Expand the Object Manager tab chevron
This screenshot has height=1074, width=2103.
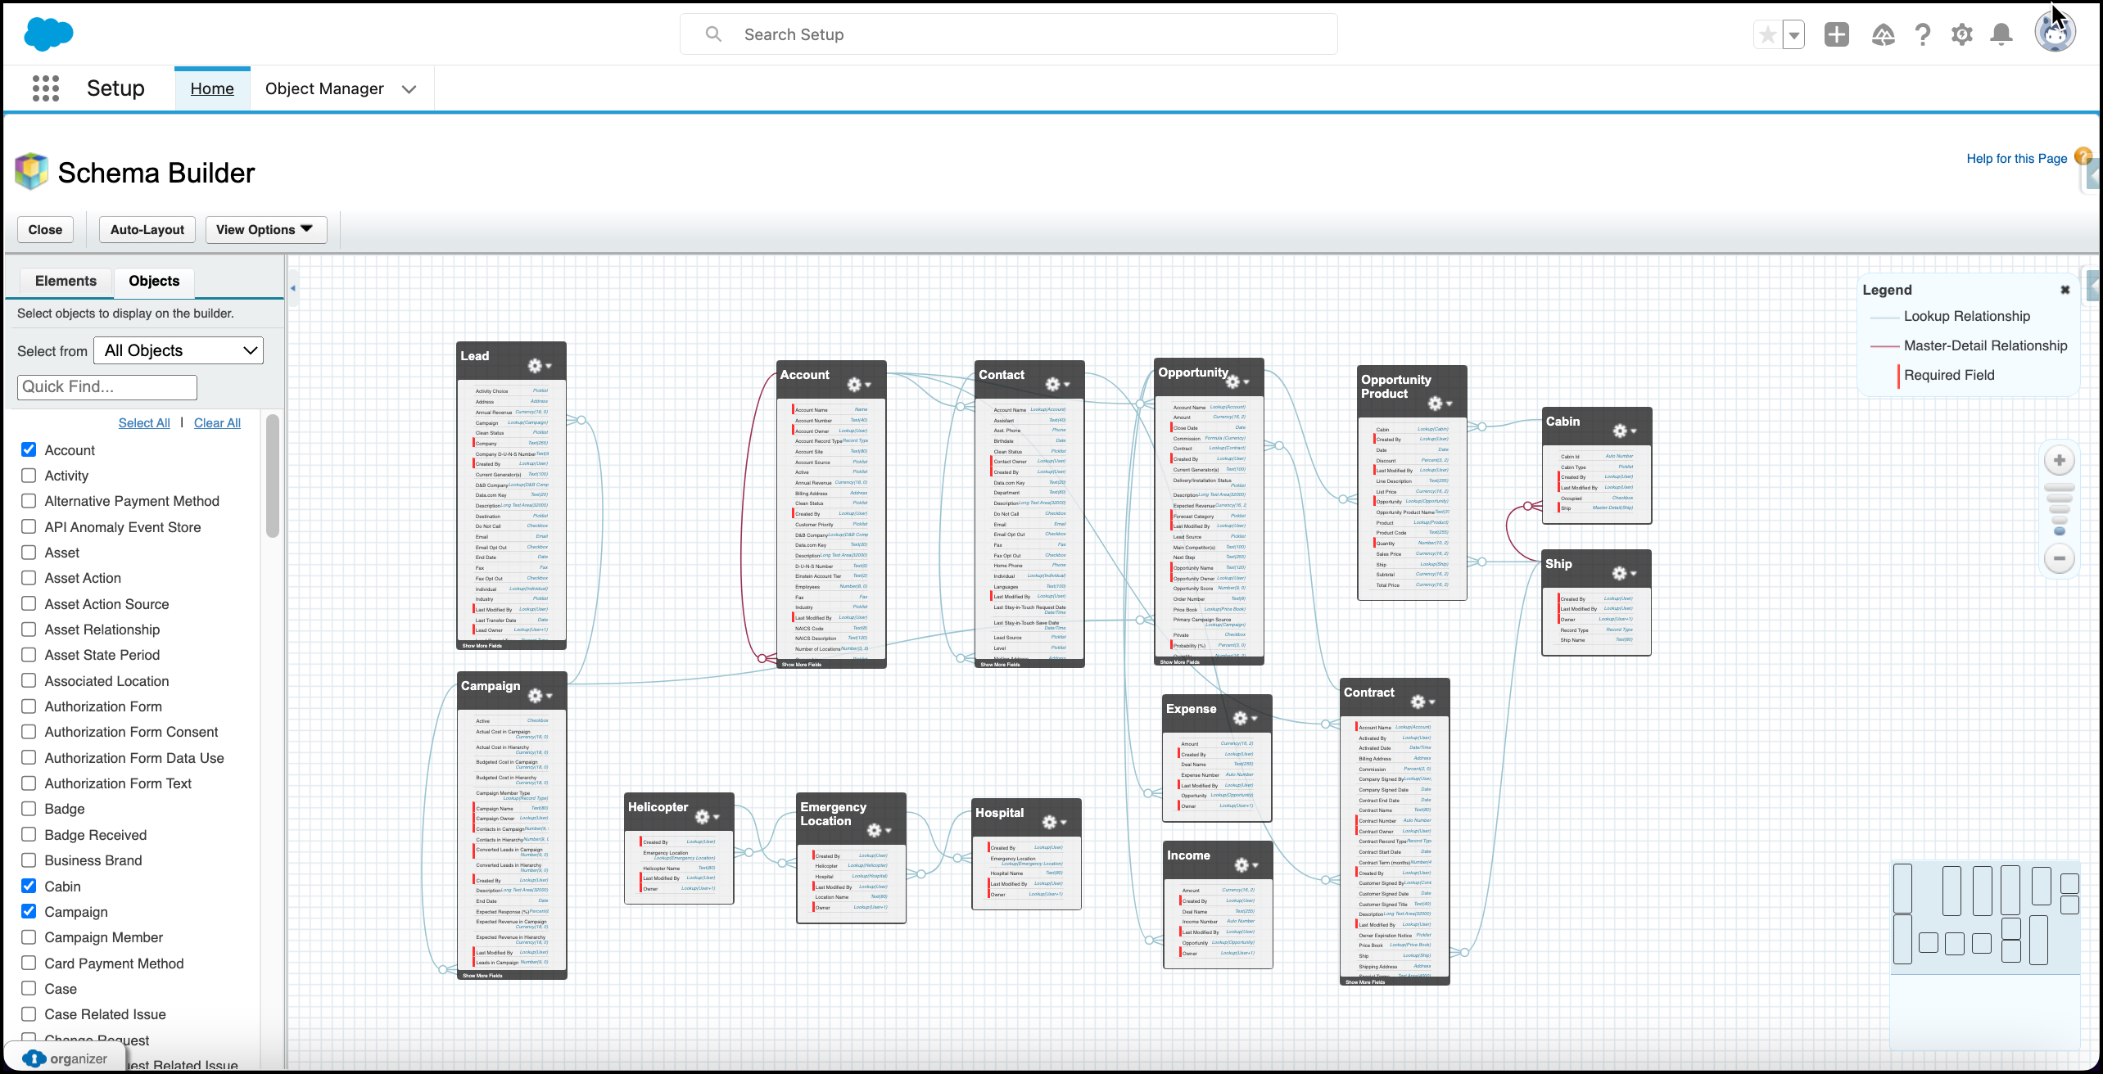(x=409, y=89)
